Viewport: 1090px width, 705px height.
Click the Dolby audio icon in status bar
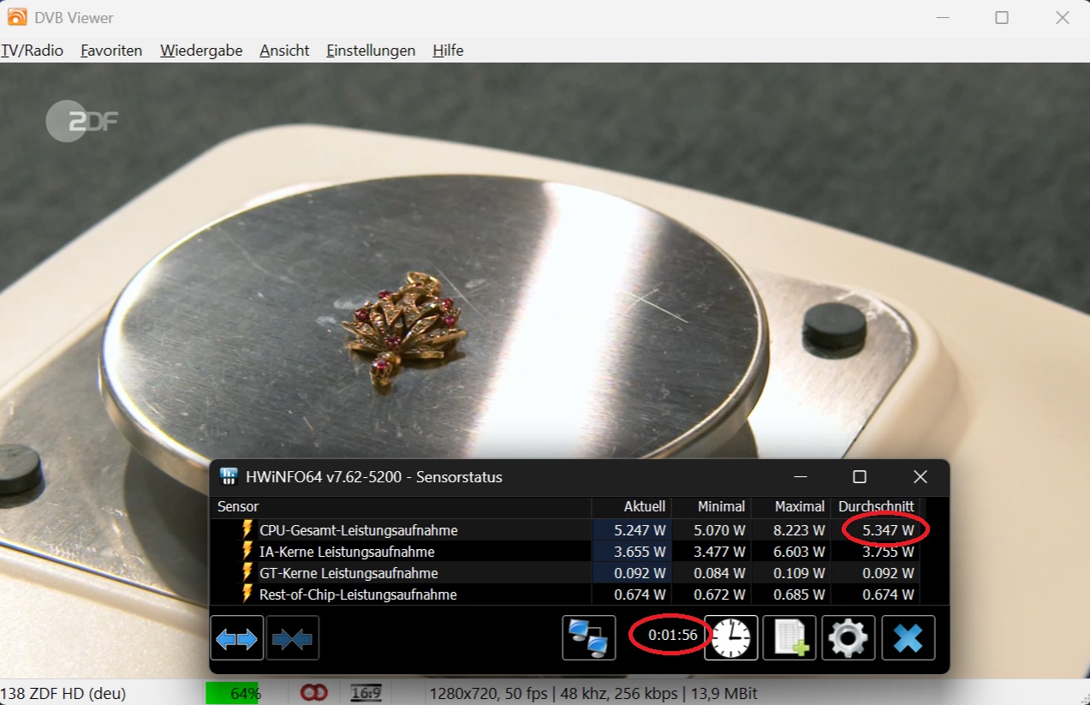pos(314,693)
